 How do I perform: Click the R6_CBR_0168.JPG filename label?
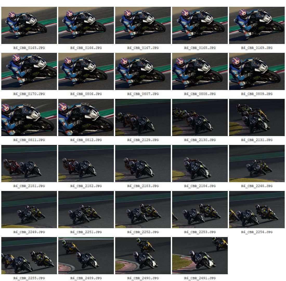[200, 48]
